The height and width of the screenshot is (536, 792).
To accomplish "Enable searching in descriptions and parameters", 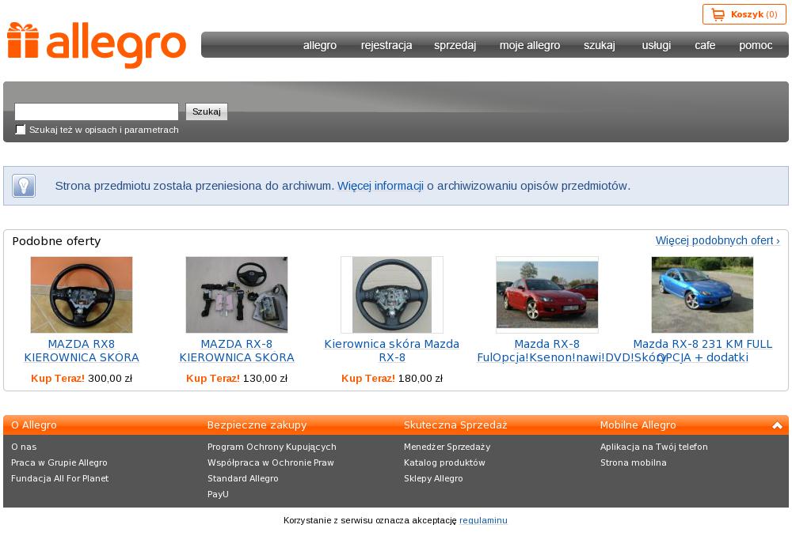I will pyautogui.click(x=21, y=130).
